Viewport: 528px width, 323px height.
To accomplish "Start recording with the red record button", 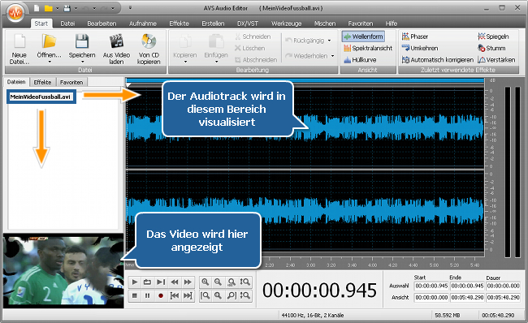I will [161, 295].
